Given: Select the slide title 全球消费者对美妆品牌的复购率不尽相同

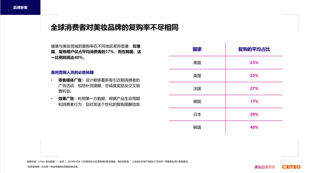Looking at the screenshot, I should coord(115,27).
